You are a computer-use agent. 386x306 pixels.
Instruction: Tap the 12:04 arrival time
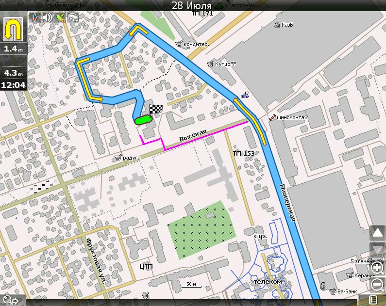coord(13,85)
